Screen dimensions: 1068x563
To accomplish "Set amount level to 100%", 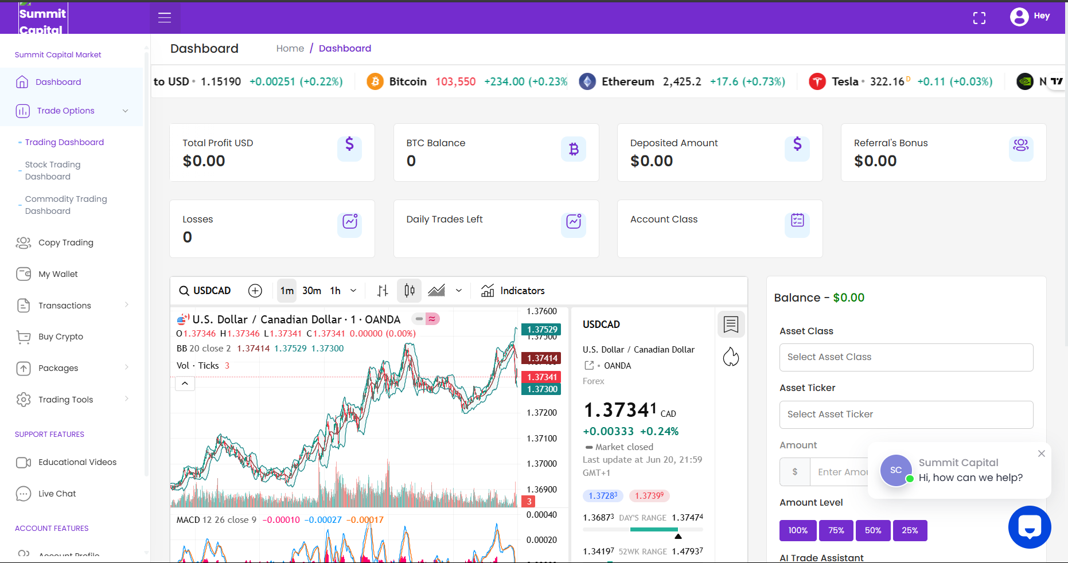I will click(798, 530).
